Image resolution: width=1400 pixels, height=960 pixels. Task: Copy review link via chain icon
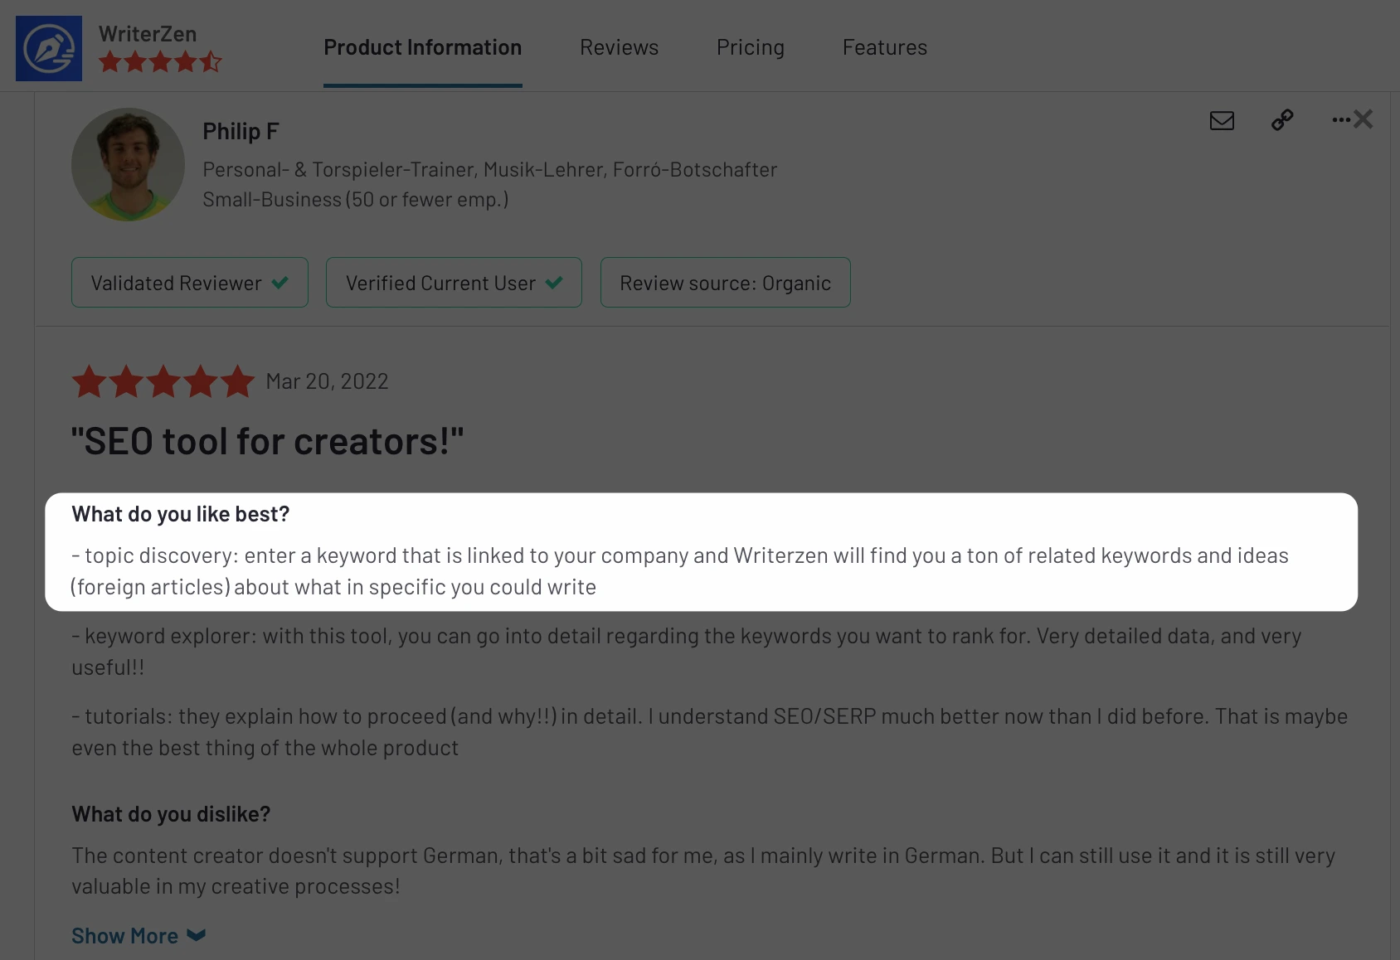[1282, 120]
